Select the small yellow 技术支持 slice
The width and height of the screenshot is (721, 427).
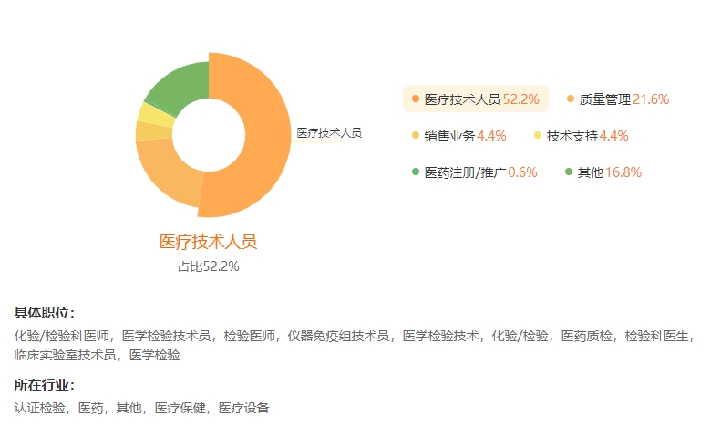[156, 115]
